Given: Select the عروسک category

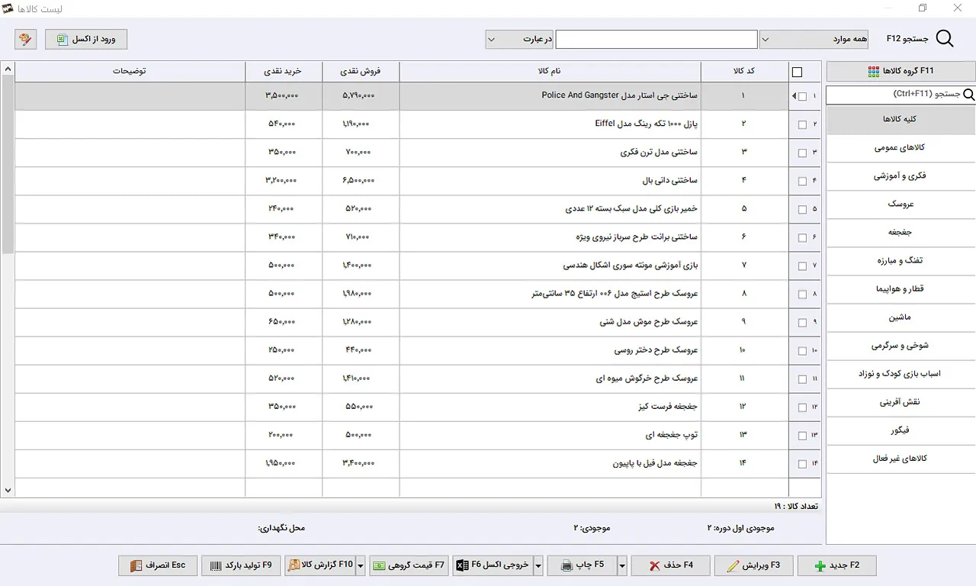Looking at the screenshot, I should [901, 204].
